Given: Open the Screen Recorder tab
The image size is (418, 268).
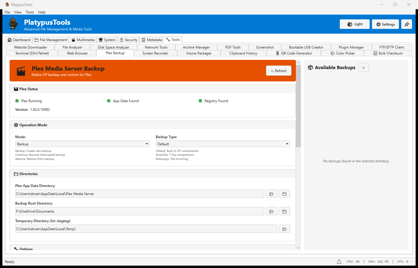Looking at the screenshot, I should click(156, 53).
